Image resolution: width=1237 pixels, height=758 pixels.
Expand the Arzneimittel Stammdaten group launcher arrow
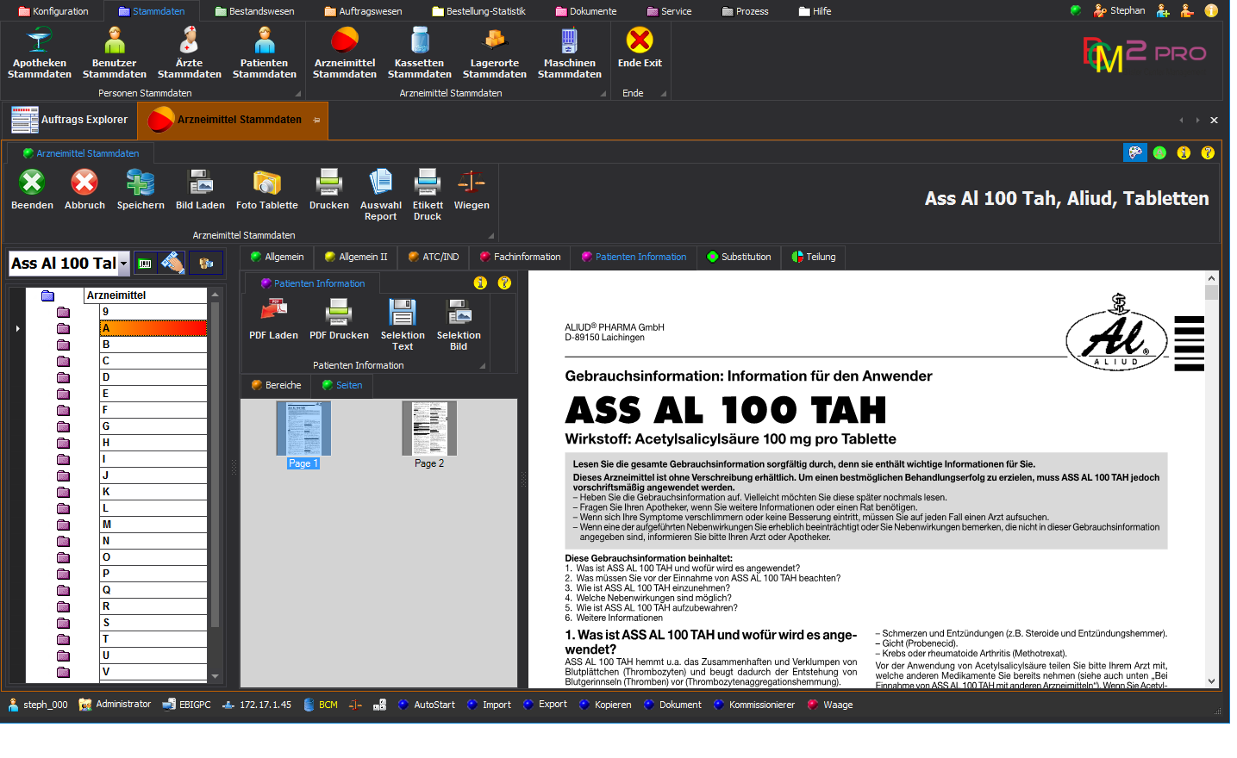(x=491, y=235)
